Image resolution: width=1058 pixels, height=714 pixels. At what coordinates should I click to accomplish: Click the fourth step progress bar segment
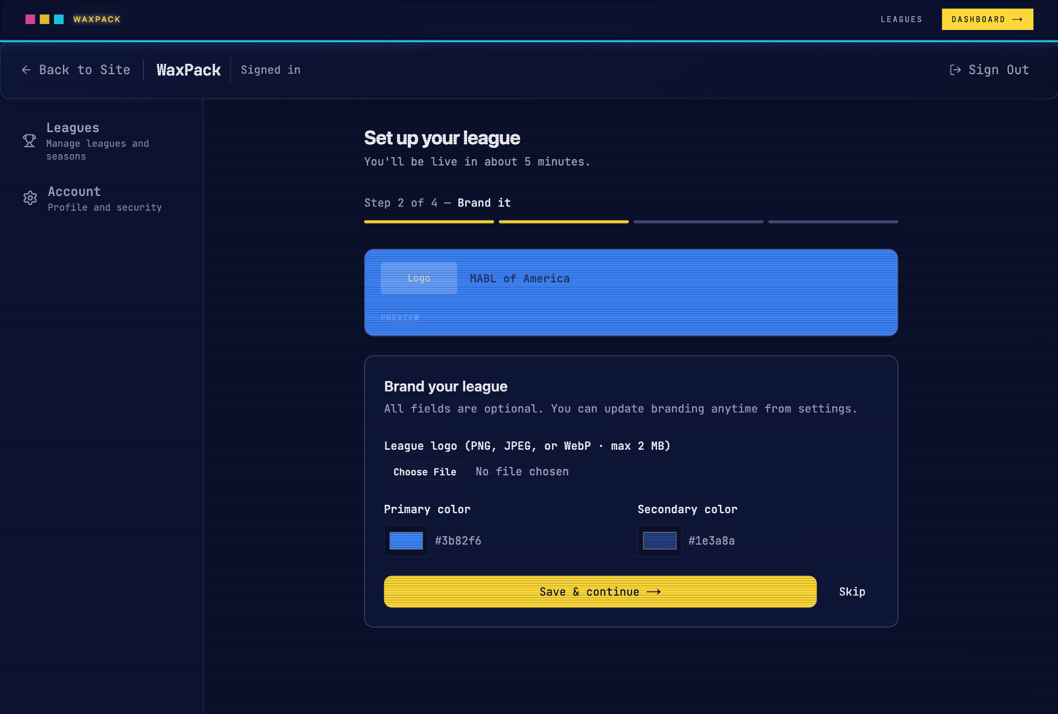click(833, 222)
